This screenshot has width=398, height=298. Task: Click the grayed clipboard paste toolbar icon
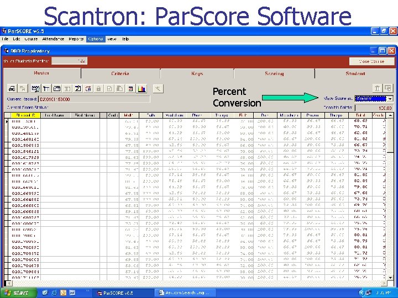[119, 88]
